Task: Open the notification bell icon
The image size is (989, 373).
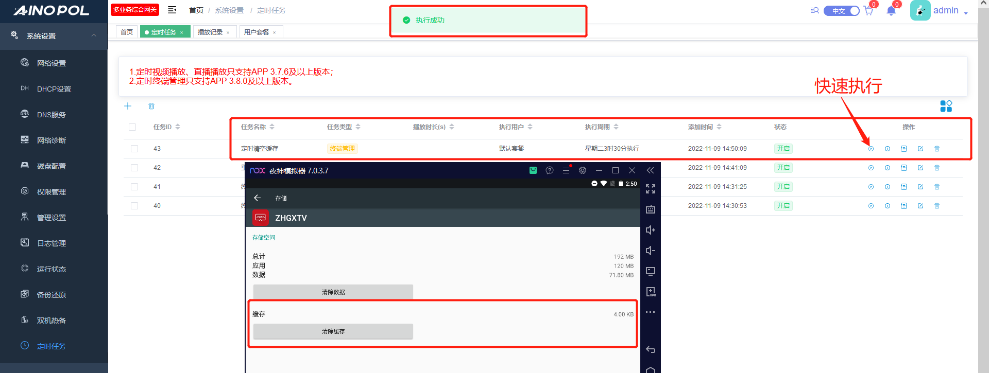Action: click(891, 11)
